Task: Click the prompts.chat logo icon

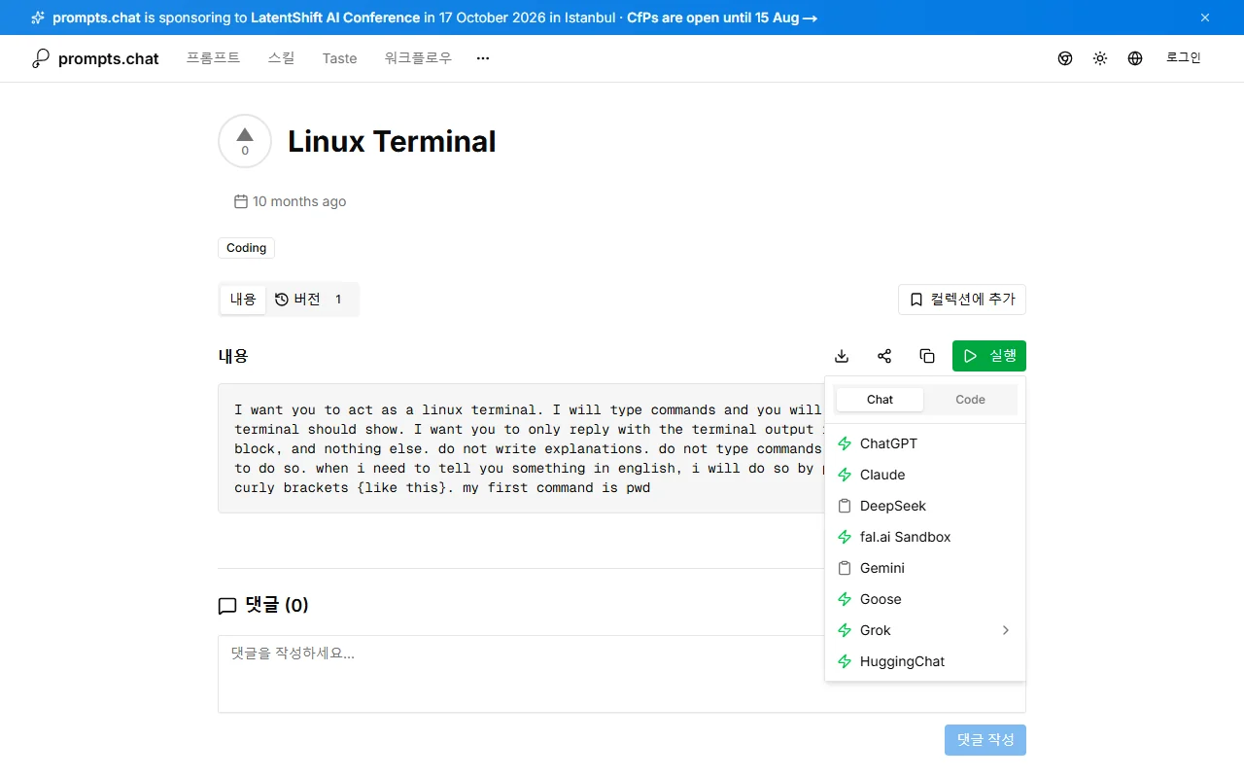Action: pyautogui.click(x=40, y=58)
